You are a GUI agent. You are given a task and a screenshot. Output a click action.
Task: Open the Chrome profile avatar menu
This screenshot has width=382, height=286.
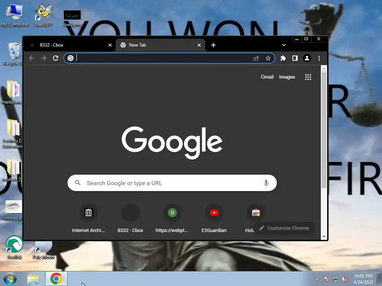click(307, 58)
